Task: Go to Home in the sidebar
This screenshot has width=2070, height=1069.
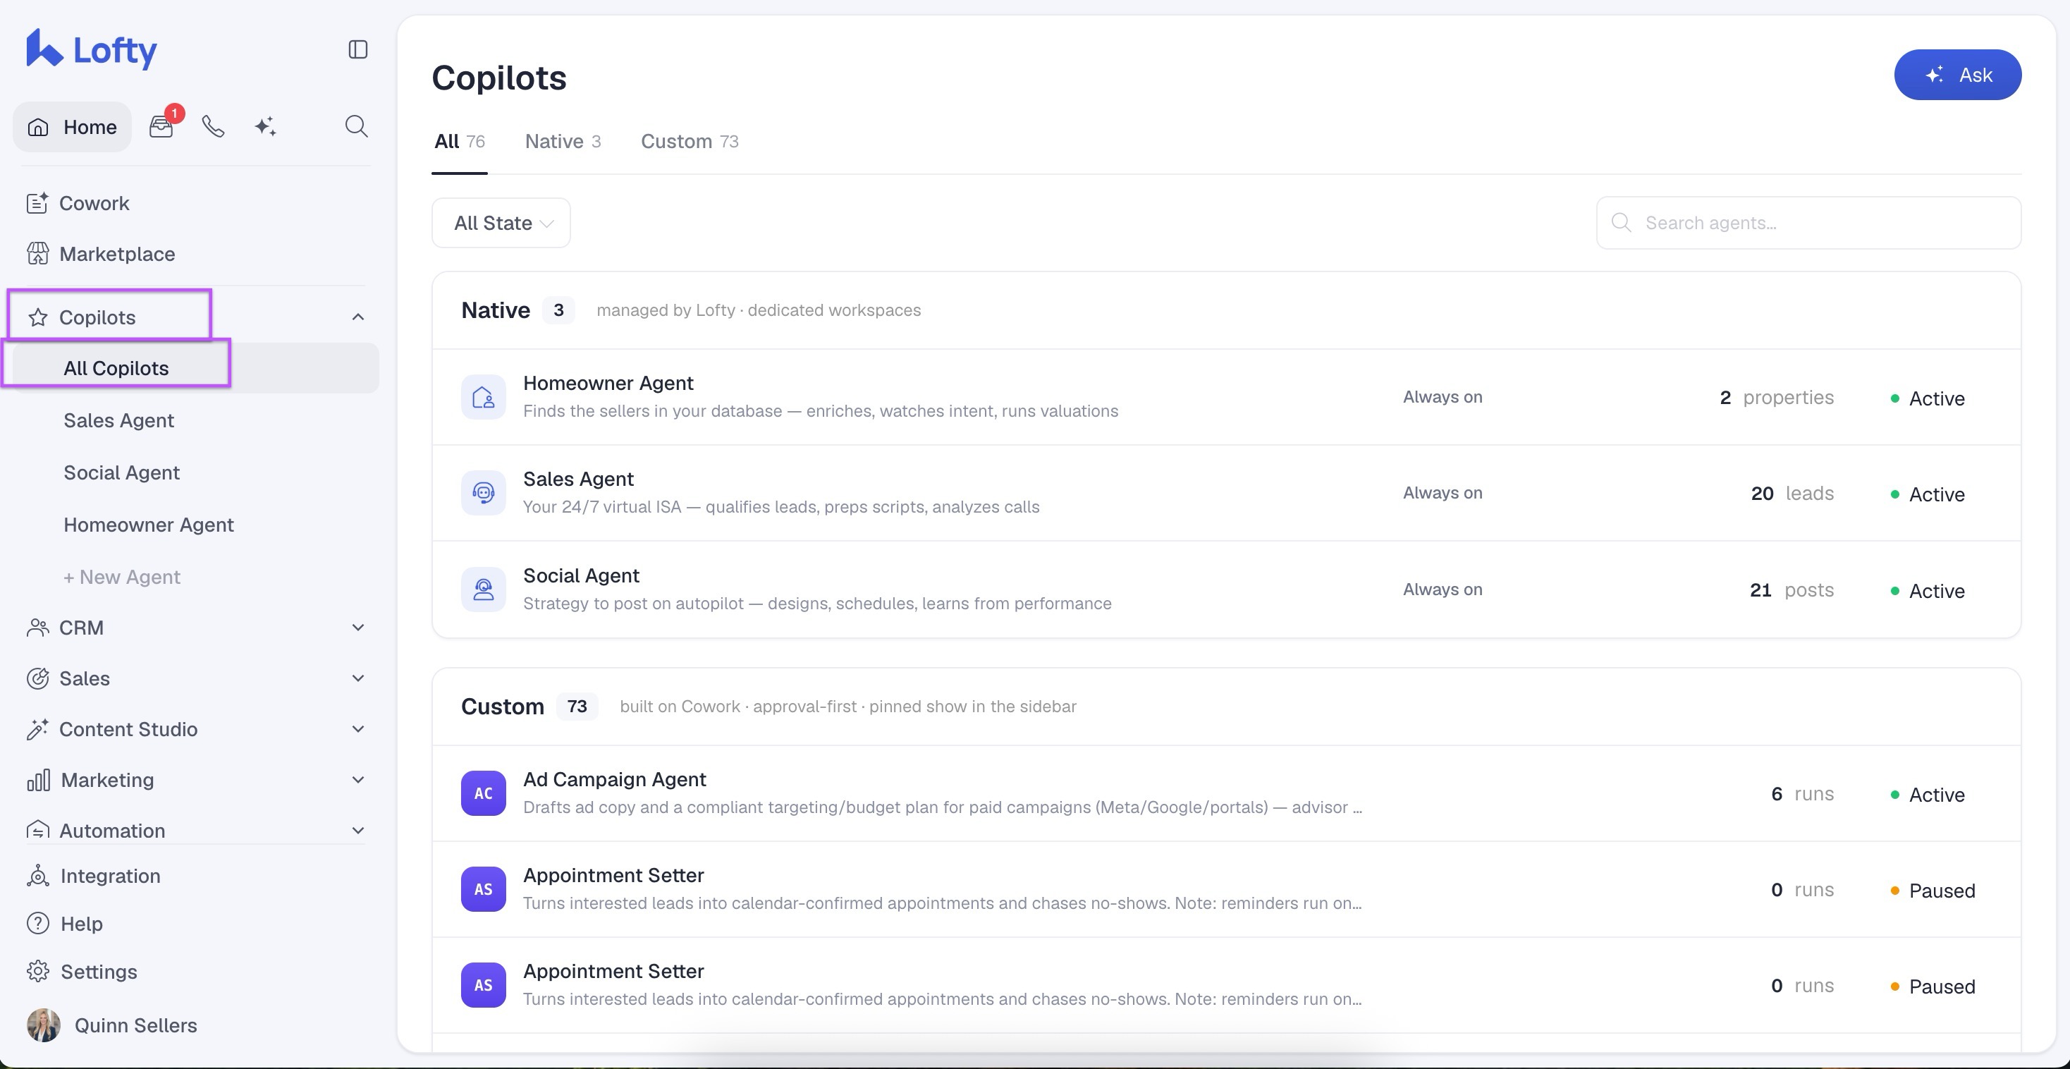Action: point(73,127)
